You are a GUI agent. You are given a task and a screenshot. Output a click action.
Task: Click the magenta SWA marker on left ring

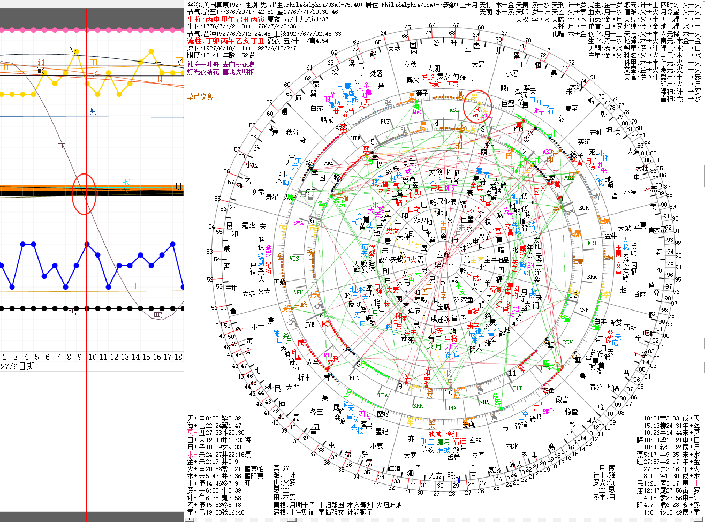point(298,223)
